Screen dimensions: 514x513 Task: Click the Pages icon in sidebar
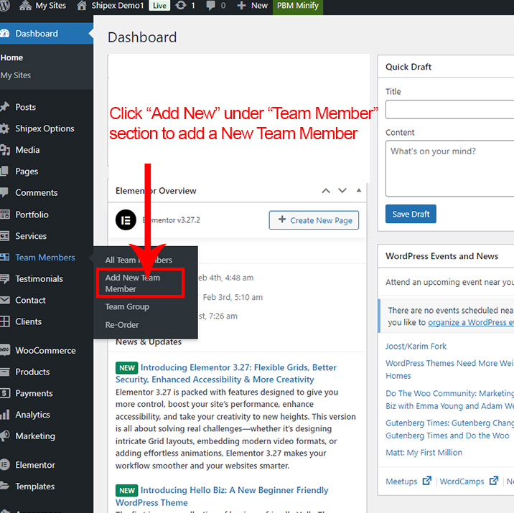[x=4, y=171]
